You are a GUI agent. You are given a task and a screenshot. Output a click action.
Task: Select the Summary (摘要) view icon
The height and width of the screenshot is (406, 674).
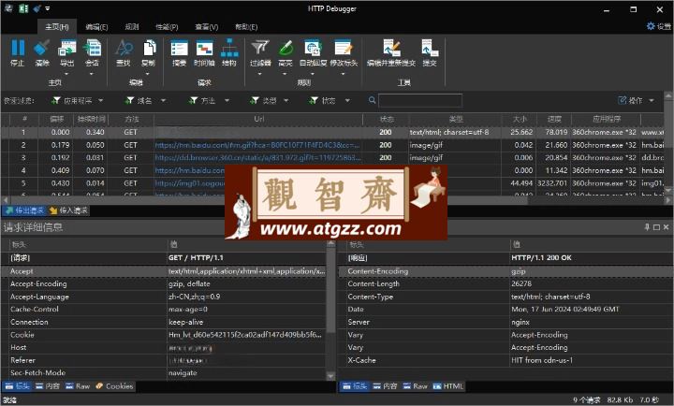click(179, 48)
